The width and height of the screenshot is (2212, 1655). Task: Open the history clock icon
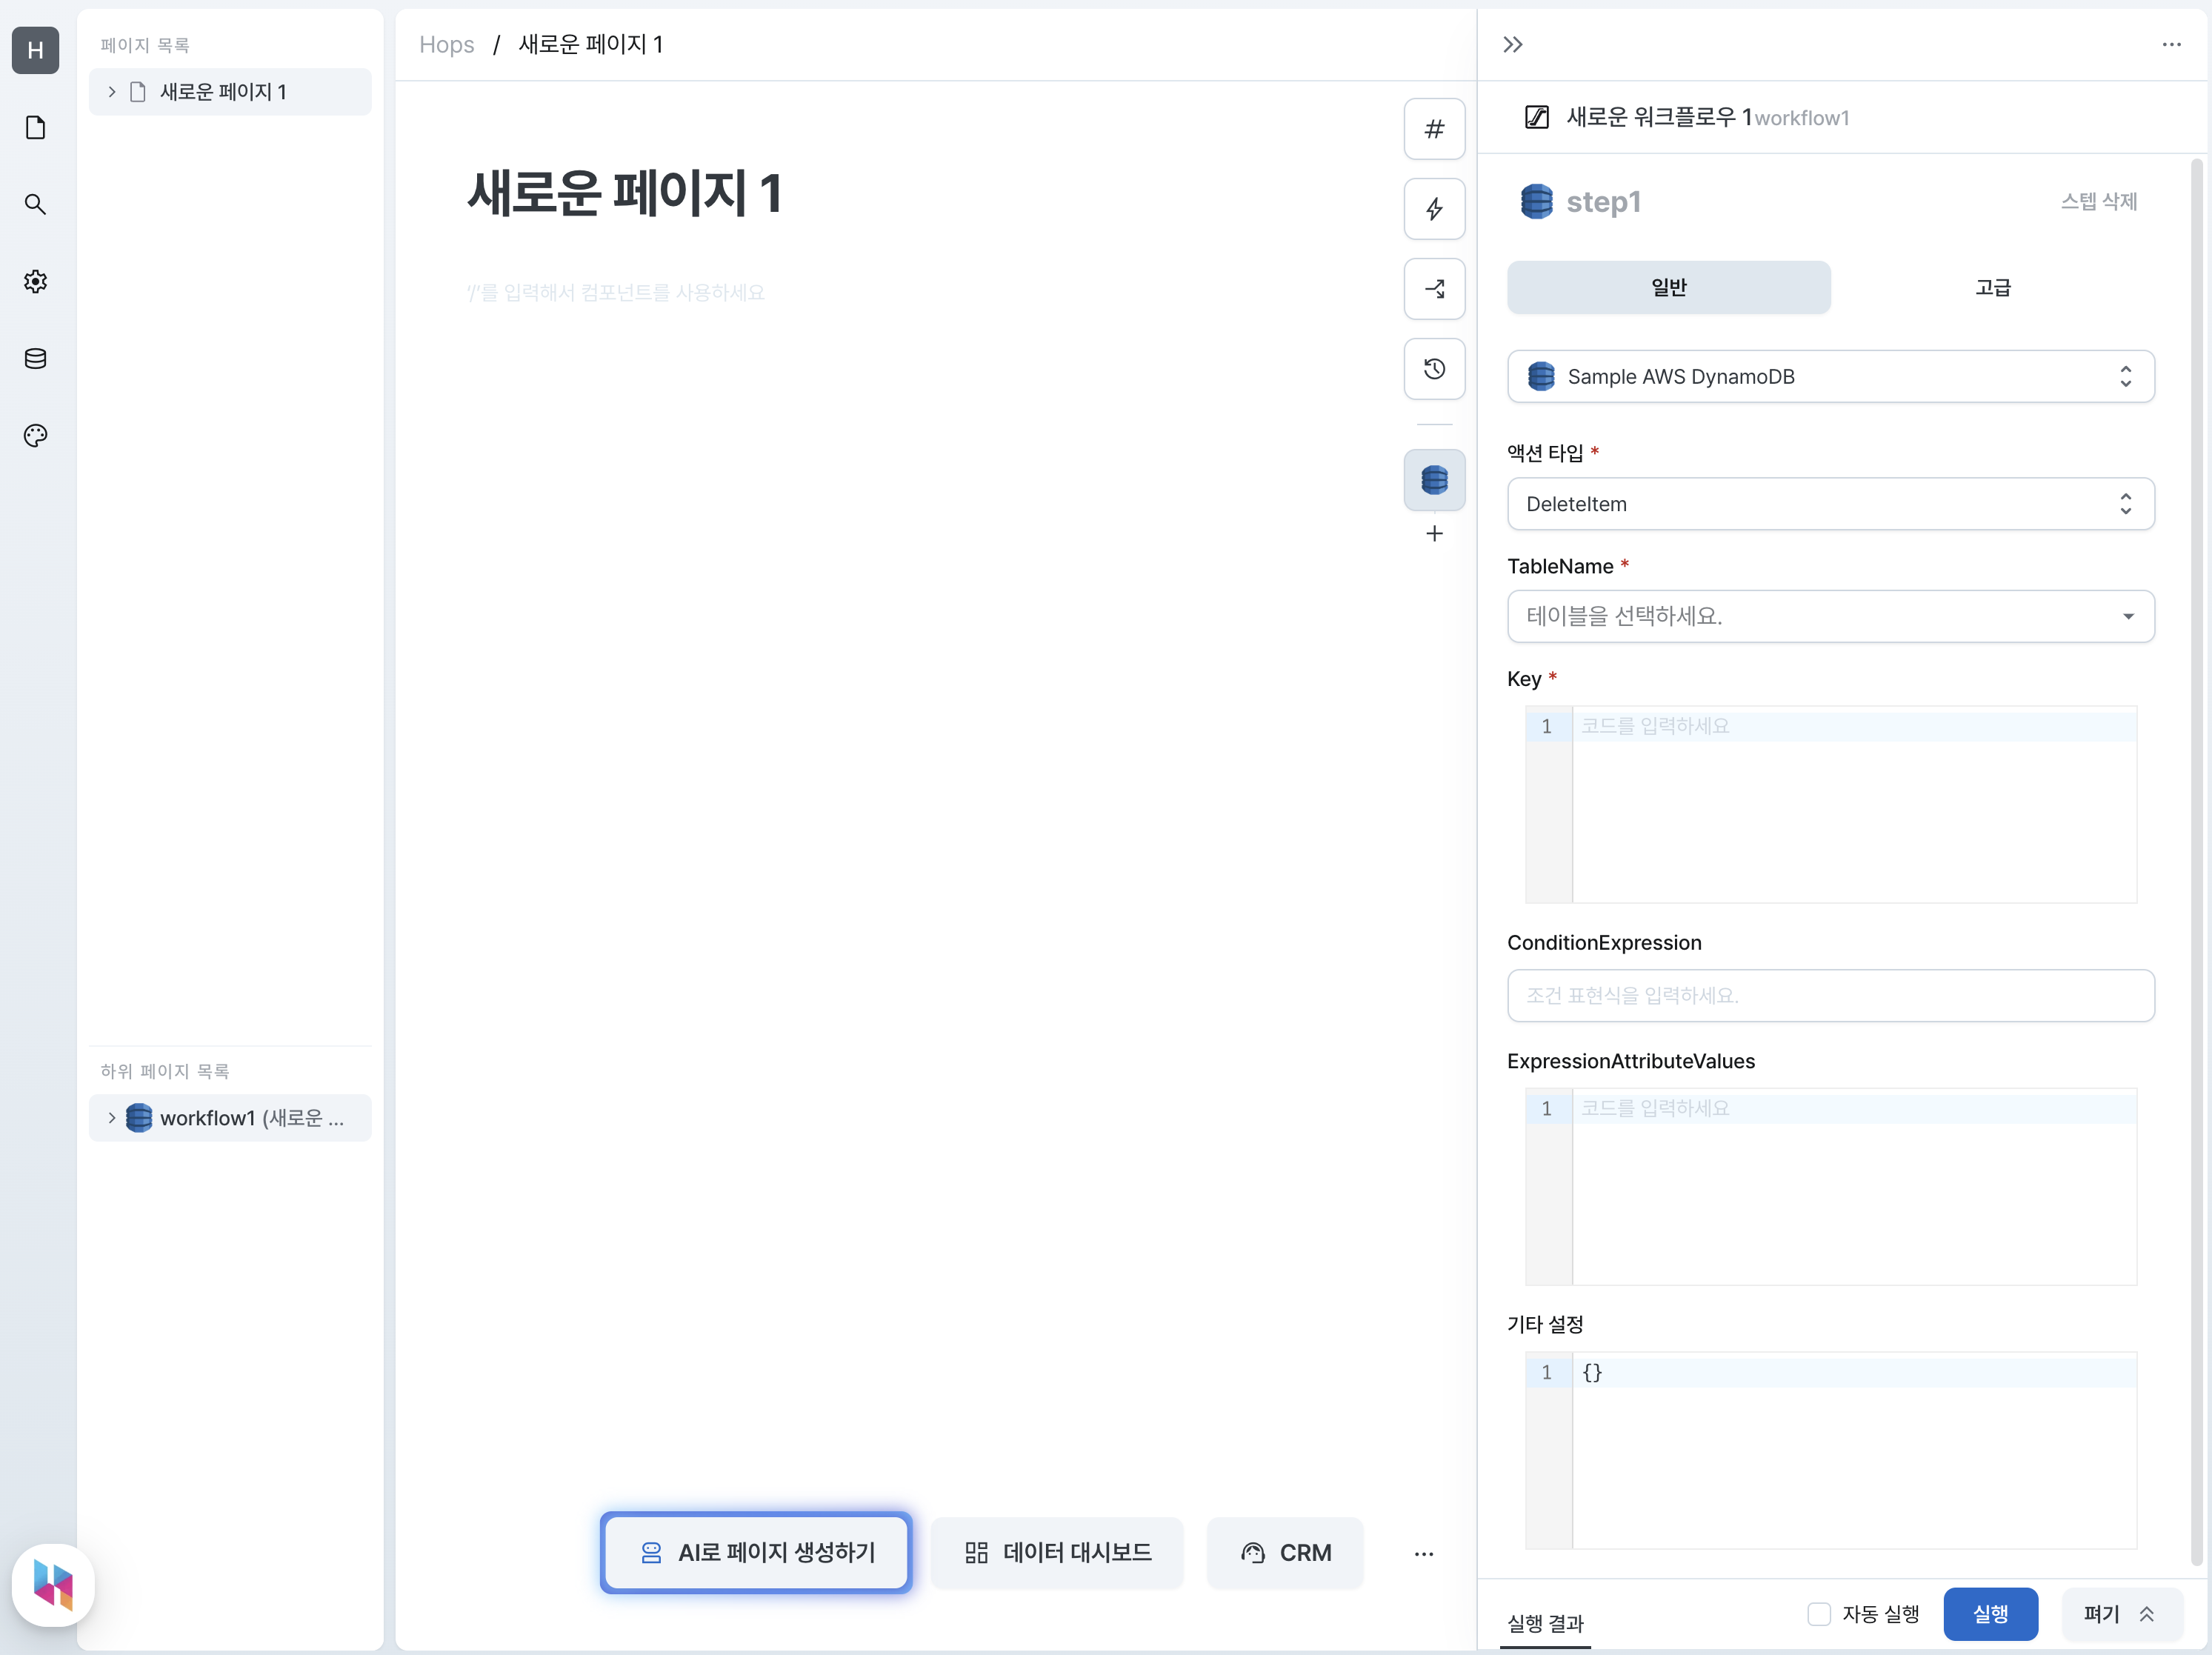pyautogui.click(x=1434, y=369)
